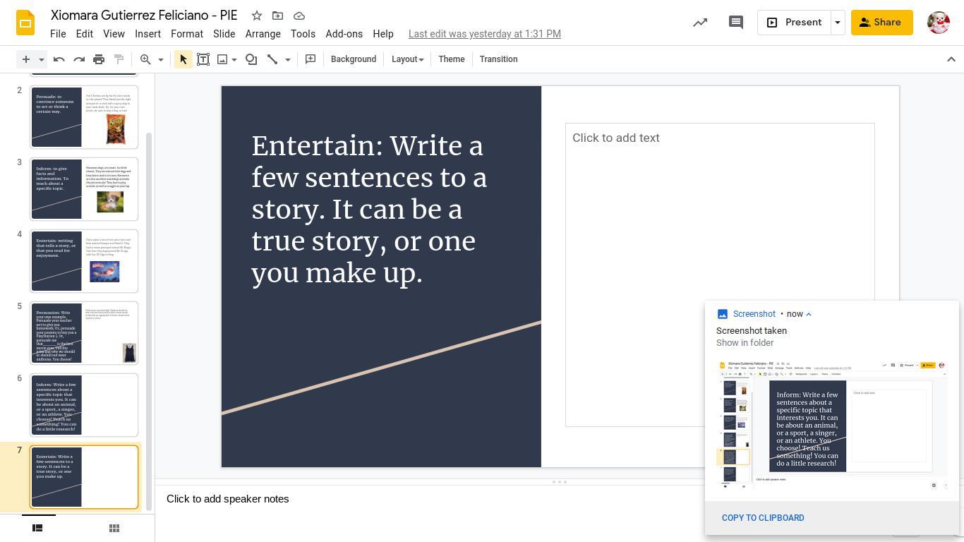The image size is (964, 542).
Task: Star this presentation
Action: click(x=257, y=16)
